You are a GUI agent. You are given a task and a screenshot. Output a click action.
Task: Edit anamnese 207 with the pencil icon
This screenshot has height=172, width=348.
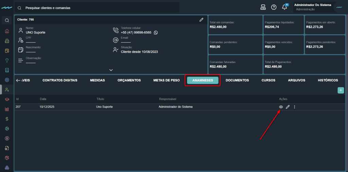pos(288,107)
